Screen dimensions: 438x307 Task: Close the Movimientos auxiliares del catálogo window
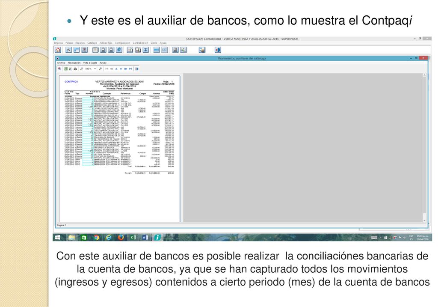tap(423, 58)
